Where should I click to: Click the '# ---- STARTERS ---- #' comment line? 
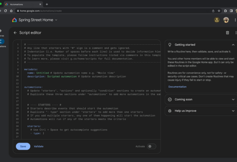coord(44,105)
